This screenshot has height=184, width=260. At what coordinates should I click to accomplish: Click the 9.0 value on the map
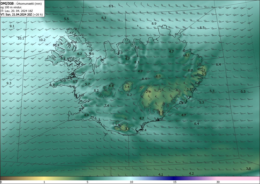pyautogui.click(x=92, y=54)
